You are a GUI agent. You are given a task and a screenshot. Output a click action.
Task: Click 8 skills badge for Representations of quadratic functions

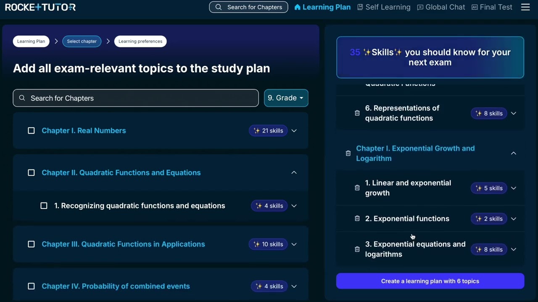[x=489, y=113]
